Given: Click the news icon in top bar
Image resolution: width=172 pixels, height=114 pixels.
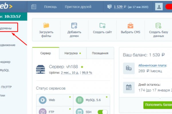Looking at the screenshot, I should coord(34,7).
